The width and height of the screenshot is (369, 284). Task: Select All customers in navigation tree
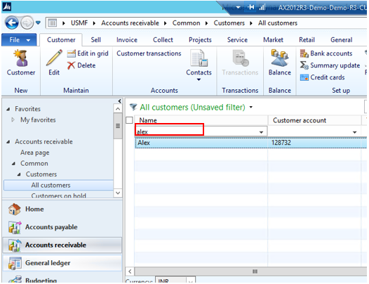[58, 185]
